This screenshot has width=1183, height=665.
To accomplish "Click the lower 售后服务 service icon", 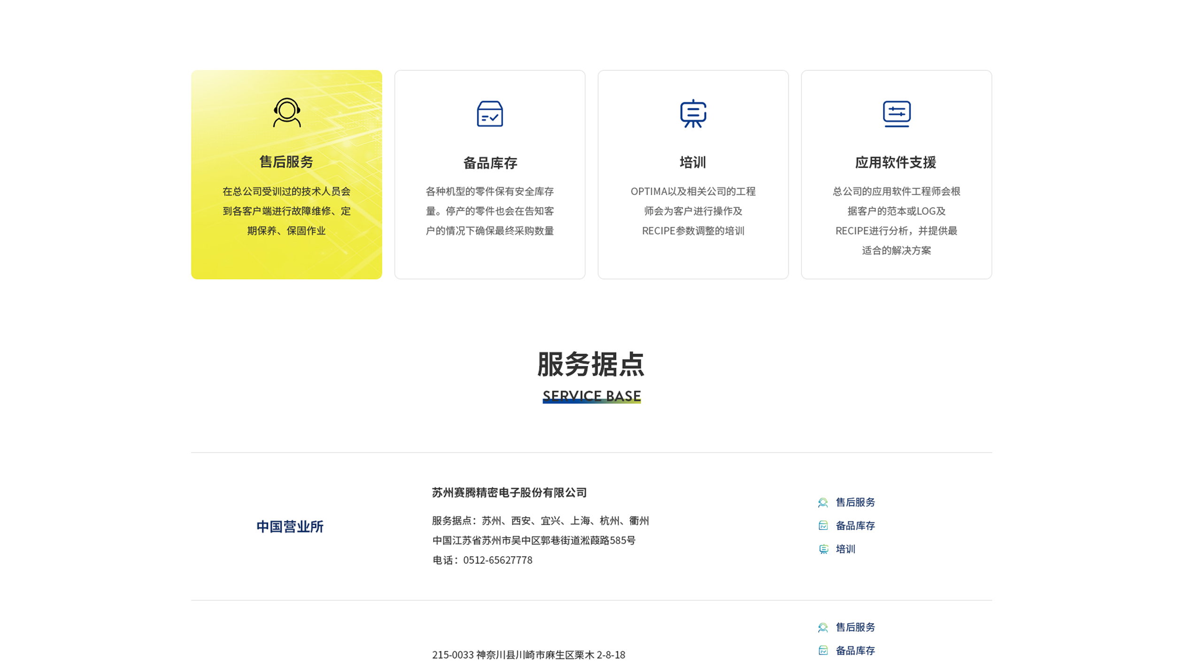I will [823, 627].
